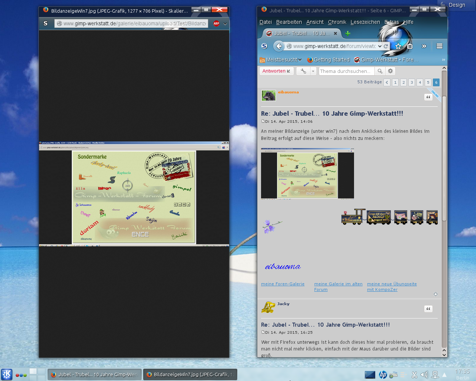Click the S icon in the image viewer window
The image size is (476, 381).
point(45,23)
